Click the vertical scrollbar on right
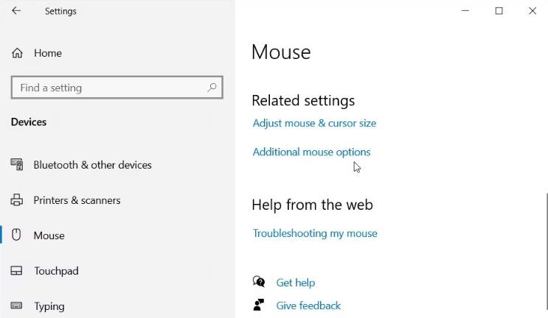Image resolution: width=548 pixels, height=318 pixels. pos(547,251)
